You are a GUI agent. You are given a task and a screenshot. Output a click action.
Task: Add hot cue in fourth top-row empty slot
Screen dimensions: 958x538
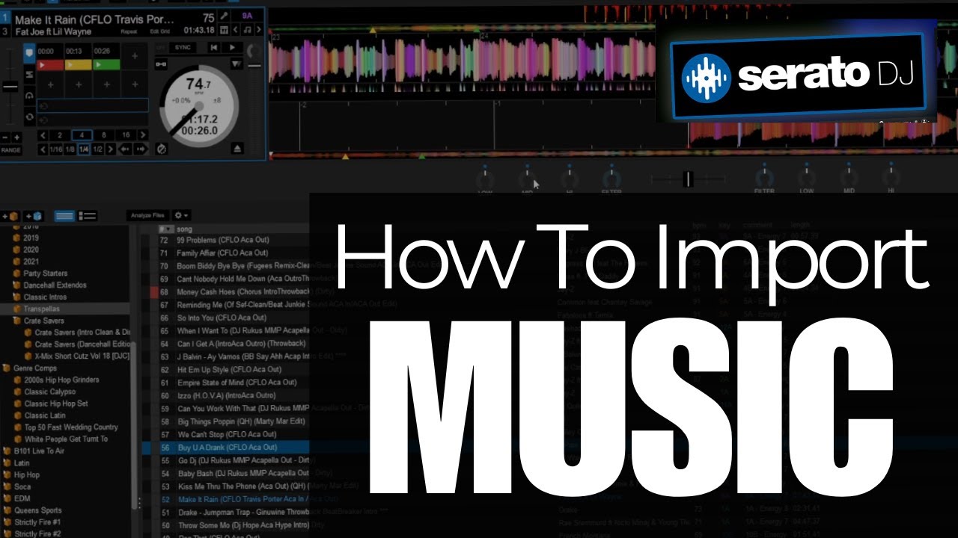coord(135,56)
